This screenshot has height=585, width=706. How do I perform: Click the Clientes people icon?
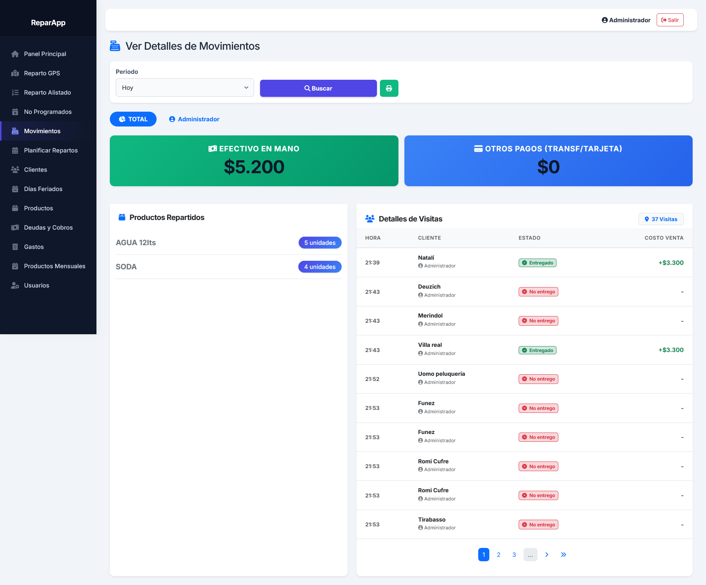point(15,170)
